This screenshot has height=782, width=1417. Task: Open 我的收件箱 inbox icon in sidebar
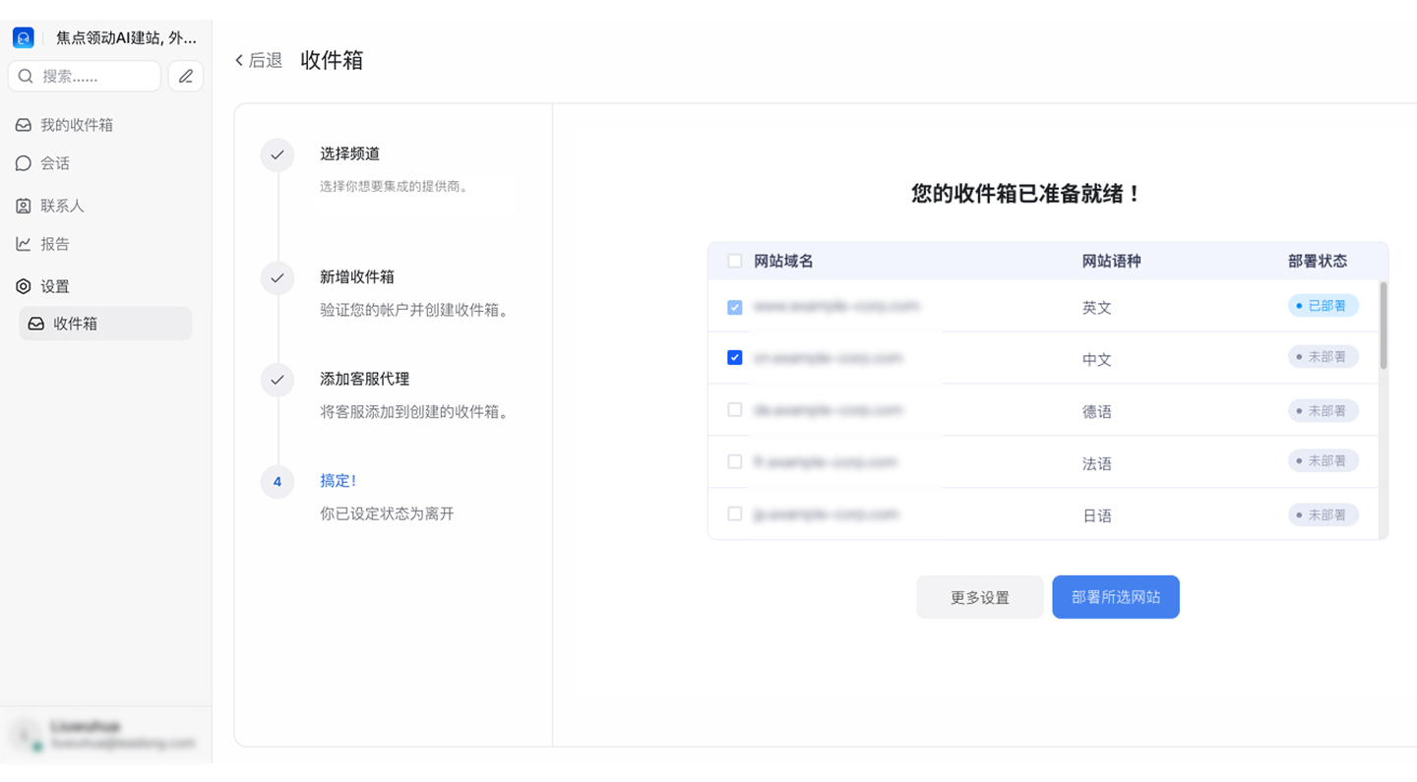[x=24, y=125]
